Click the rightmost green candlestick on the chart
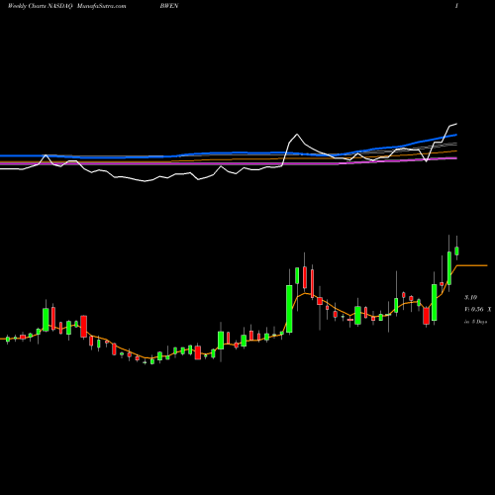This screenshot has height=495, width=495. click(456, 250)
